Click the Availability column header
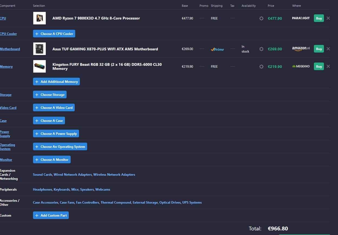Viewport: 338px width, 235px height. [x=248, y=6]
